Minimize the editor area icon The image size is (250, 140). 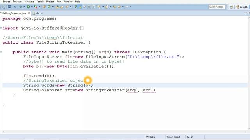point(246,13)
